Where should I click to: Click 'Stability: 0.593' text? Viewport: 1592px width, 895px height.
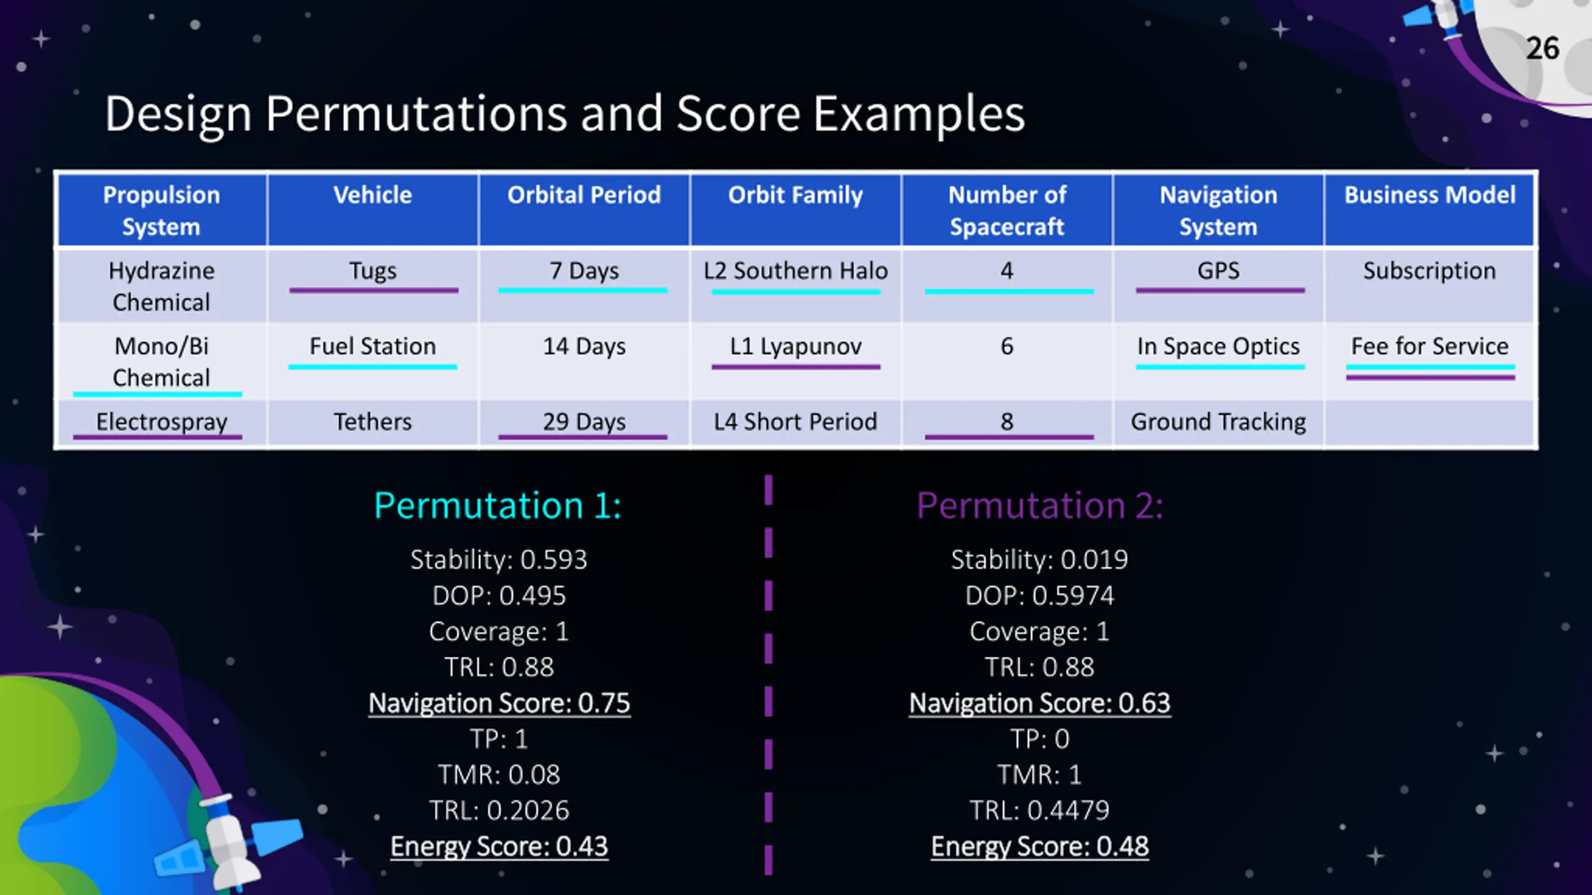(499, 560)
